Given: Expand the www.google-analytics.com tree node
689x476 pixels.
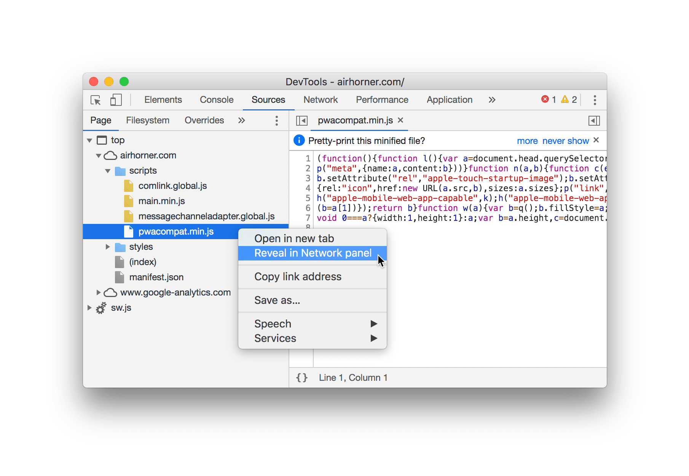Looking at the screenshot, I should [98, 292].
